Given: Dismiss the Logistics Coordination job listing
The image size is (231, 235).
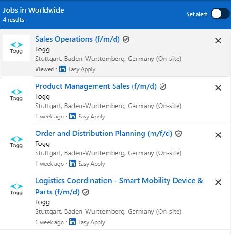Looking at the screenshot, I should 218,182.
